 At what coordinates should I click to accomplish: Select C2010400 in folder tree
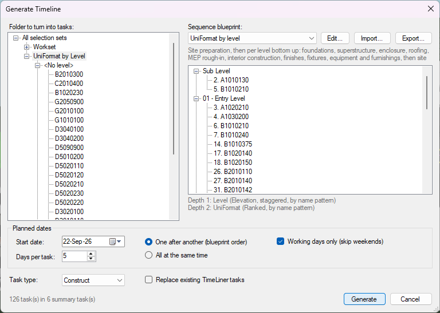(69, 84)
